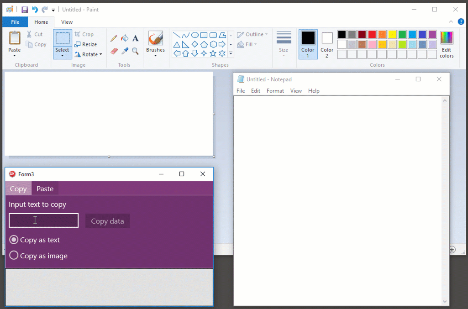
Task: Choose the Up arrow shape
Action: [x=186, y=53]
